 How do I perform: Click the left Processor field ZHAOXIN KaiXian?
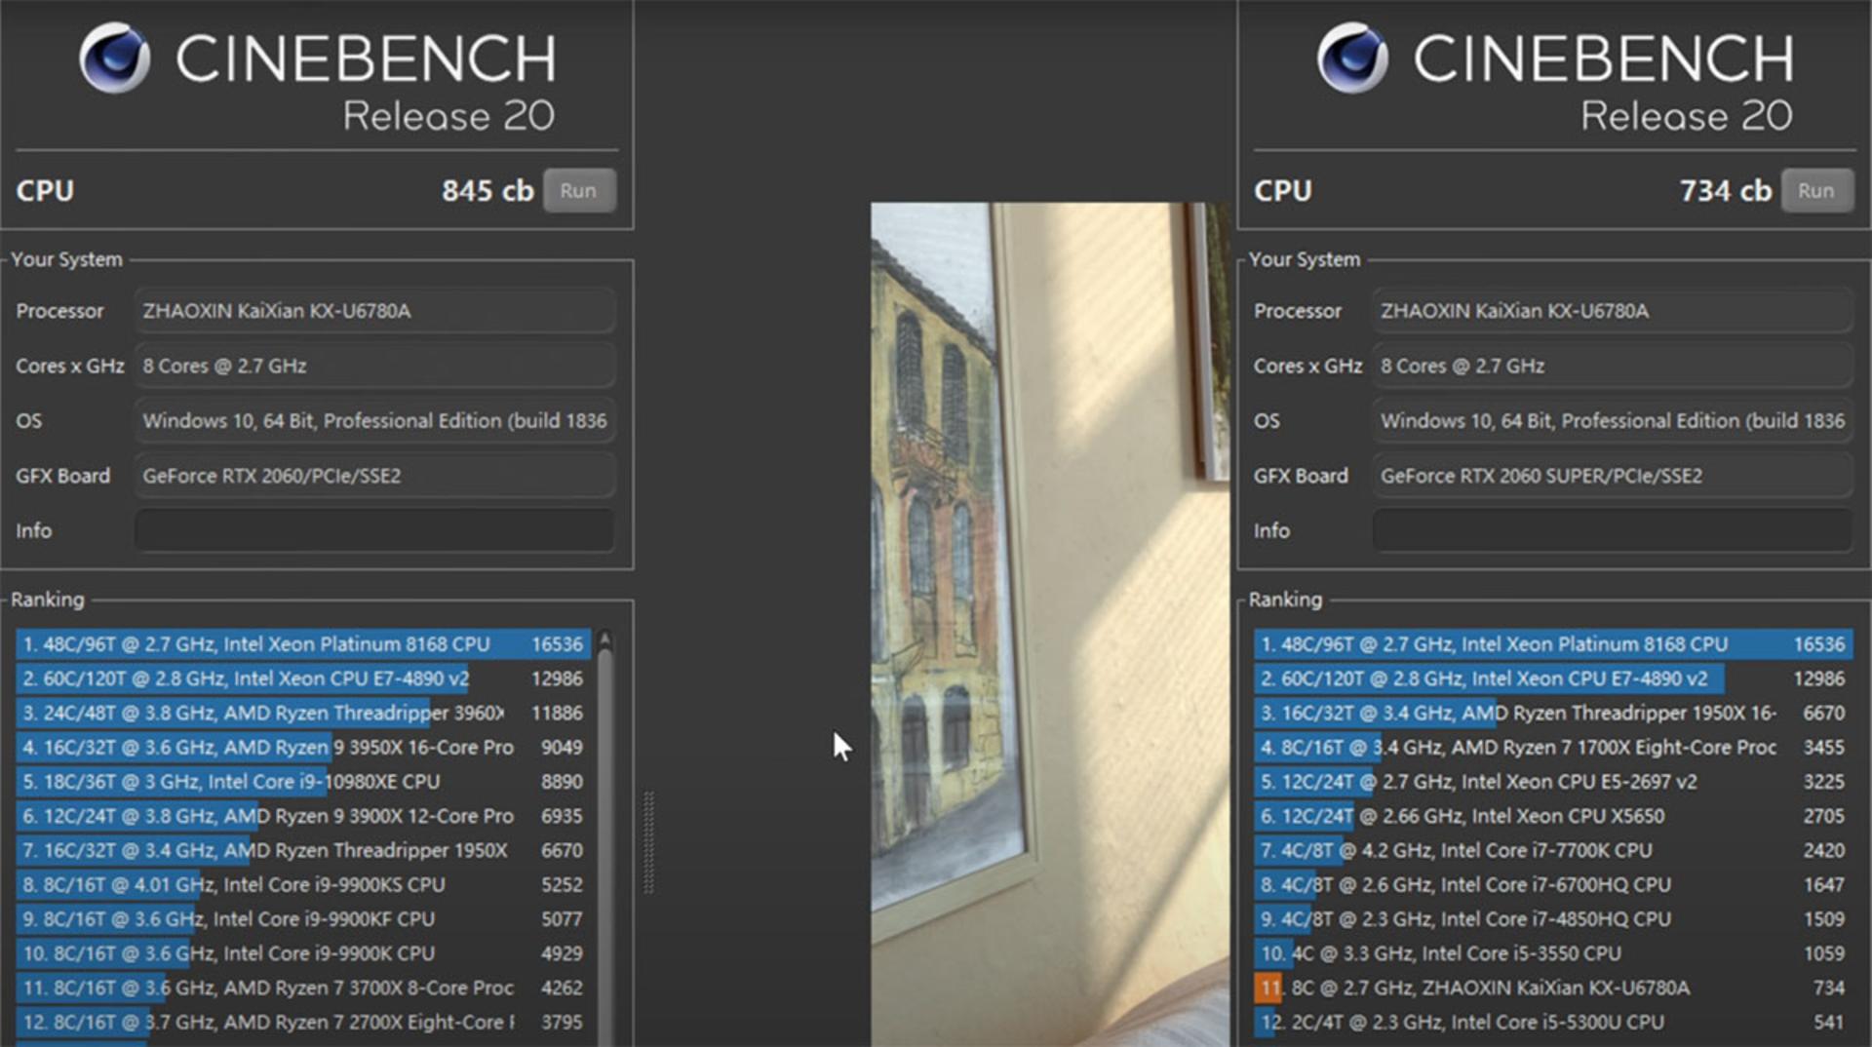(x=374, y=311)
